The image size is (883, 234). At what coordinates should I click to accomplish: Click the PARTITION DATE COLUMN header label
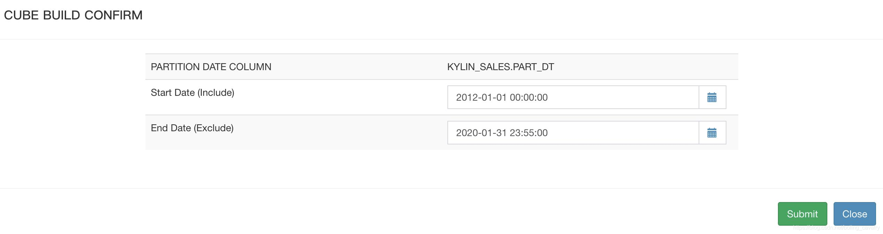point(211,67)
